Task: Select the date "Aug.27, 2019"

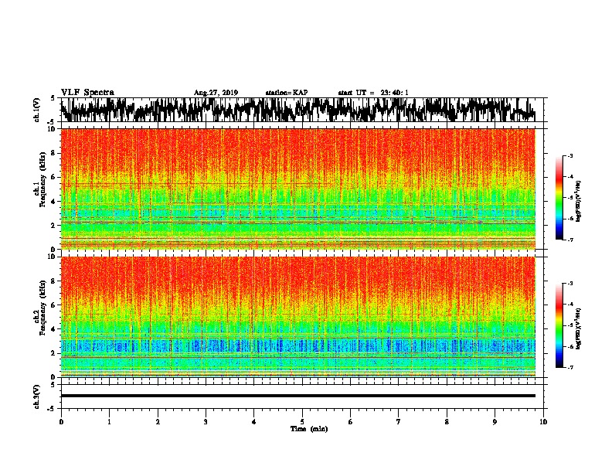Action: (216, 93)
